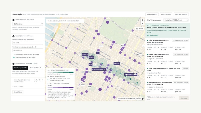
Task: Click the $19,360 monthly rent value
Action: point(178,92)
